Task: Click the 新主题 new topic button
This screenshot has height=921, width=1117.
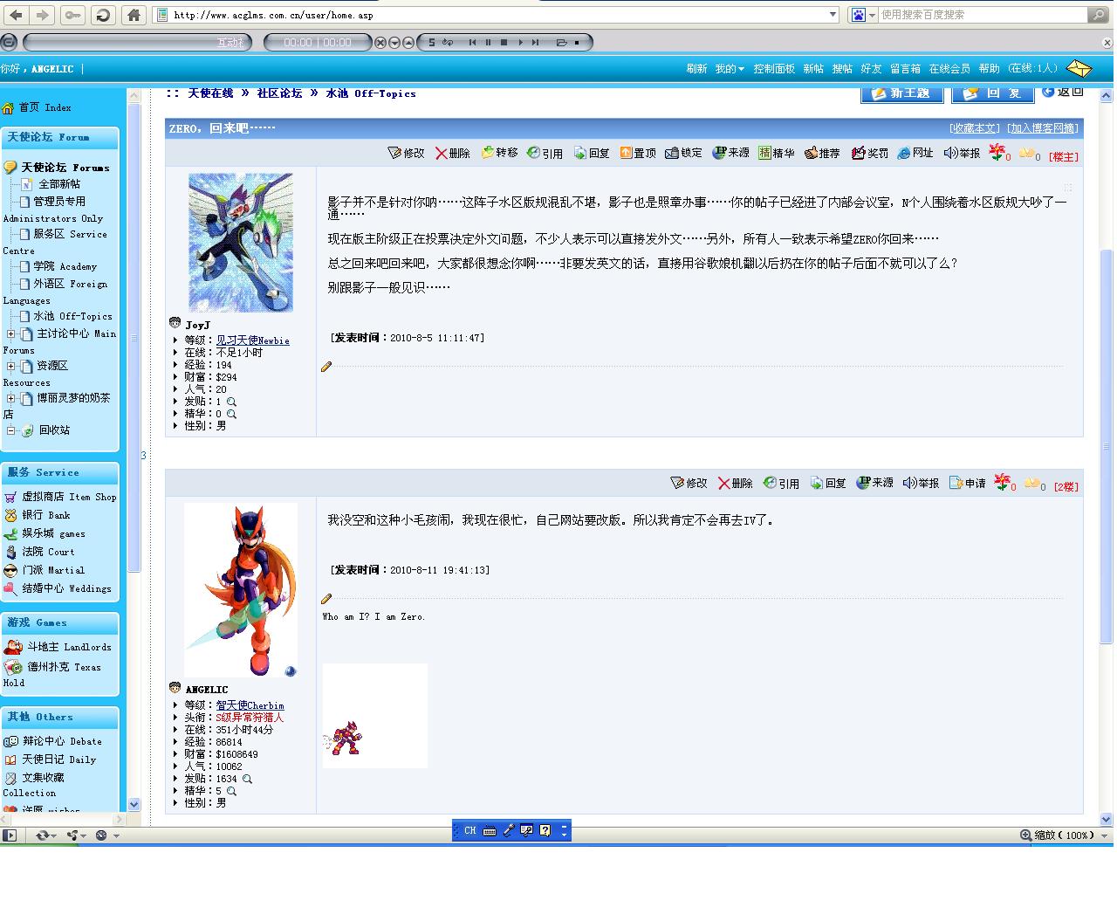Action: point(901,93)
